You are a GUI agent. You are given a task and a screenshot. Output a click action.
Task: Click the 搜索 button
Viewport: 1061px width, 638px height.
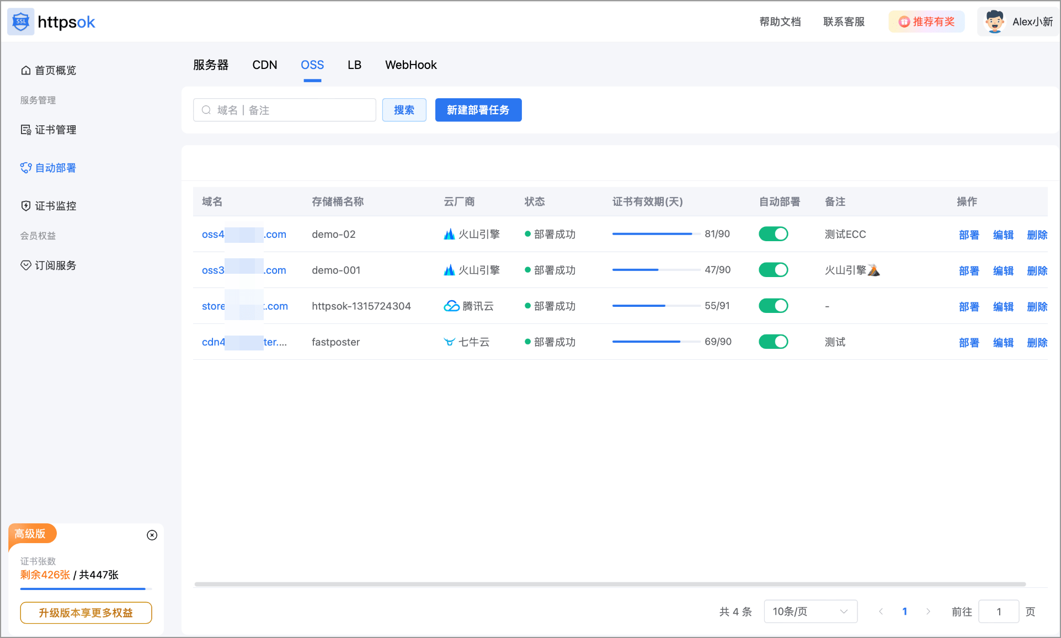click(x=404, y=110)
